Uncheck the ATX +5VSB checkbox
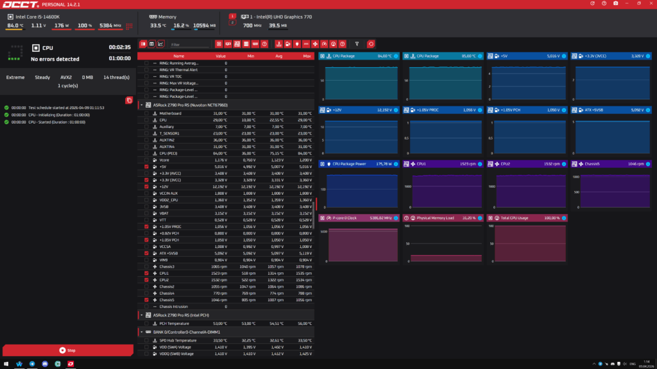Image resolution: width=657 pixels, height=369 pixels. pos(146,253)
